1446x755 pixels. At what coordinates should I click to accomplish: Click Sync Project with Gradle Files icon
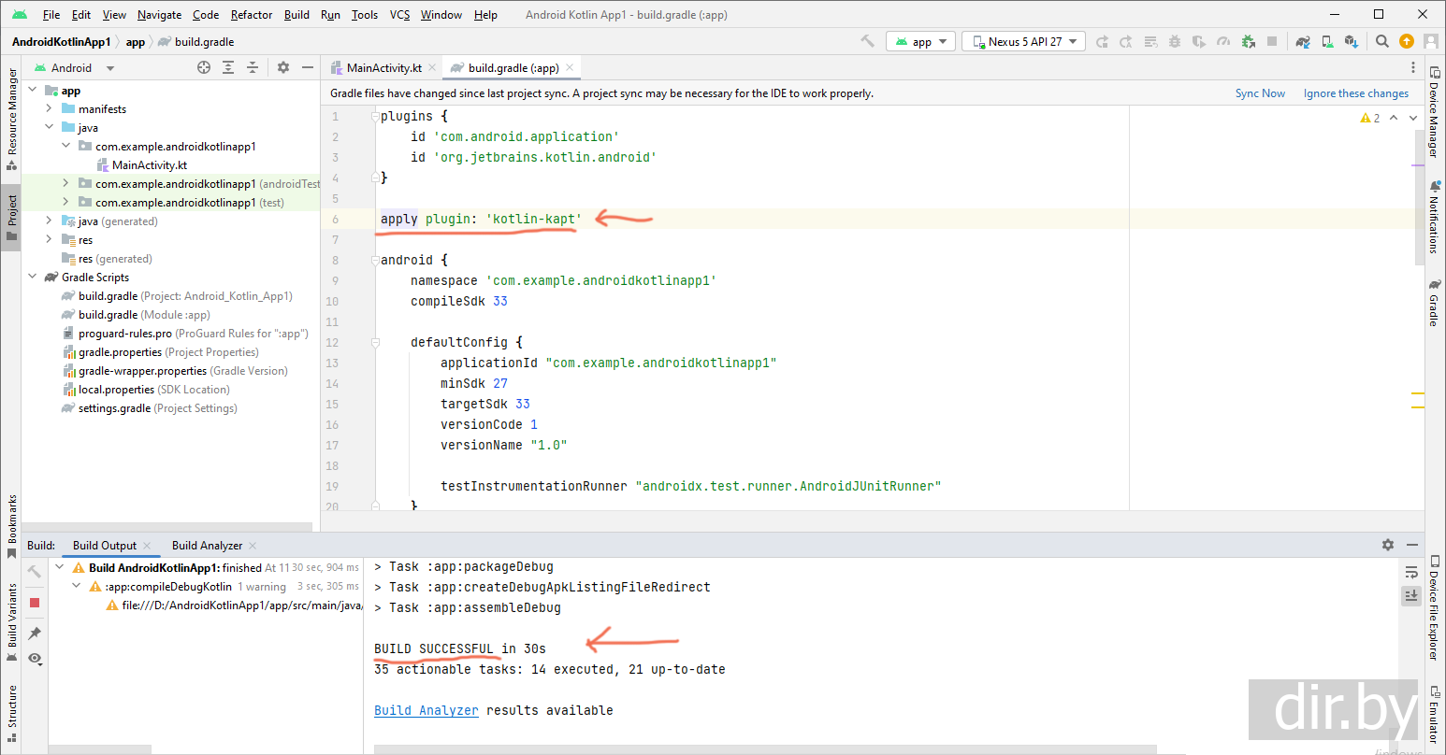pos(1303,41)
